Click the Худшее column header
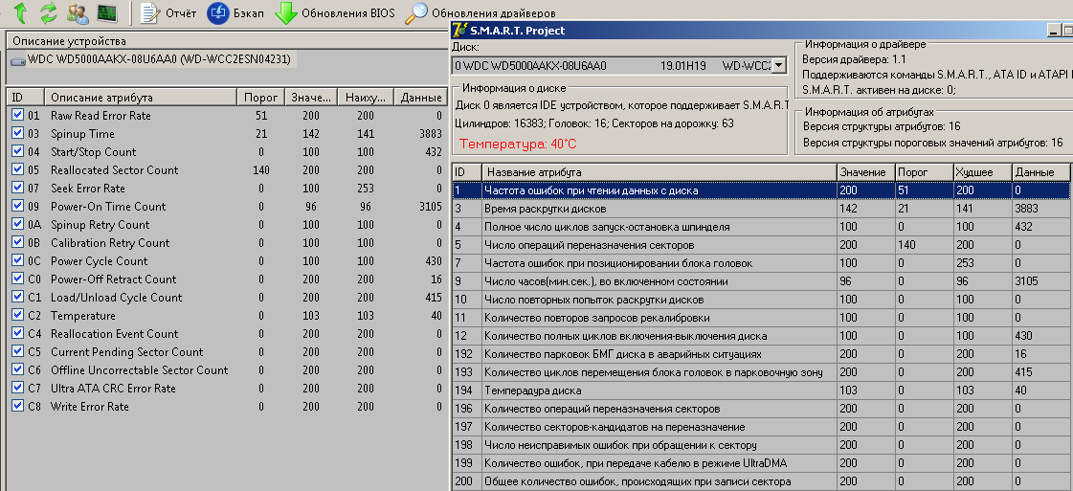The width and height of the screenshot is (1073, 491). 981,171
